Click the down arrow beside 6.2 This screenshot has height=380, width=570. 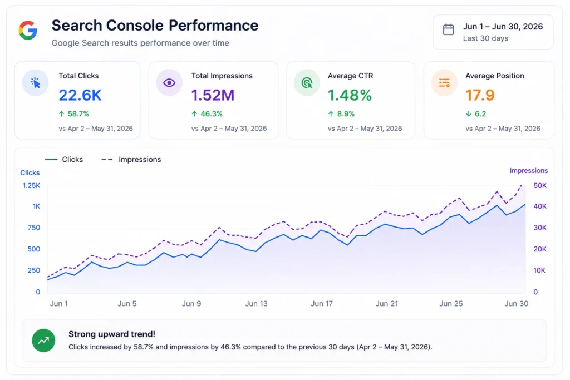click(468, 113)
